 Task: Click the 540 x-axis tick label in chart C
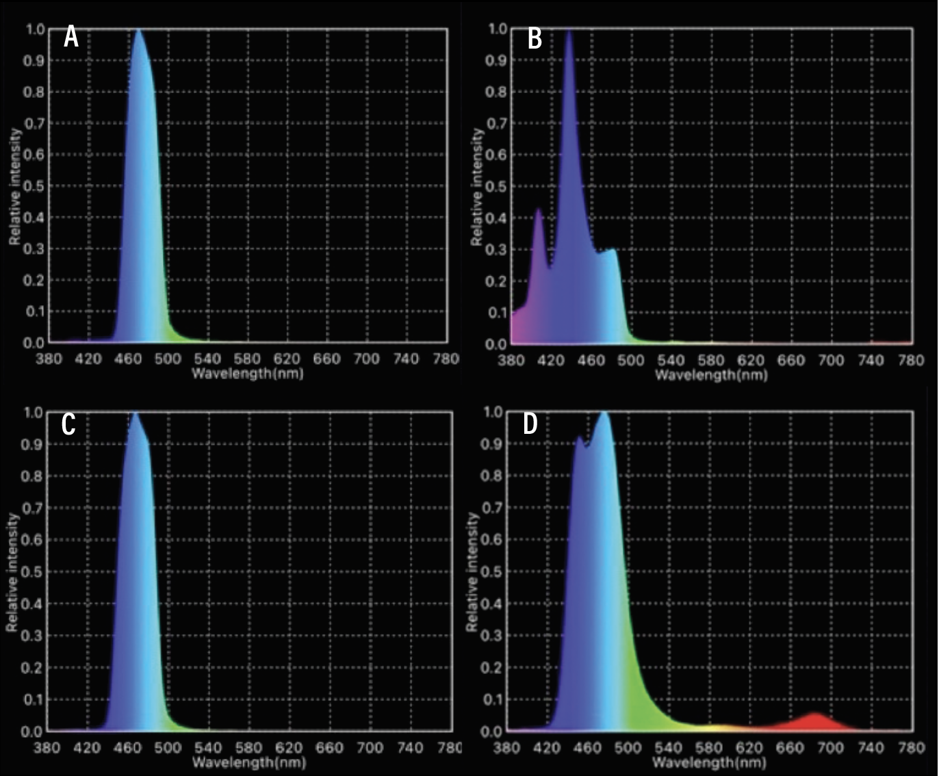point(208,748)
